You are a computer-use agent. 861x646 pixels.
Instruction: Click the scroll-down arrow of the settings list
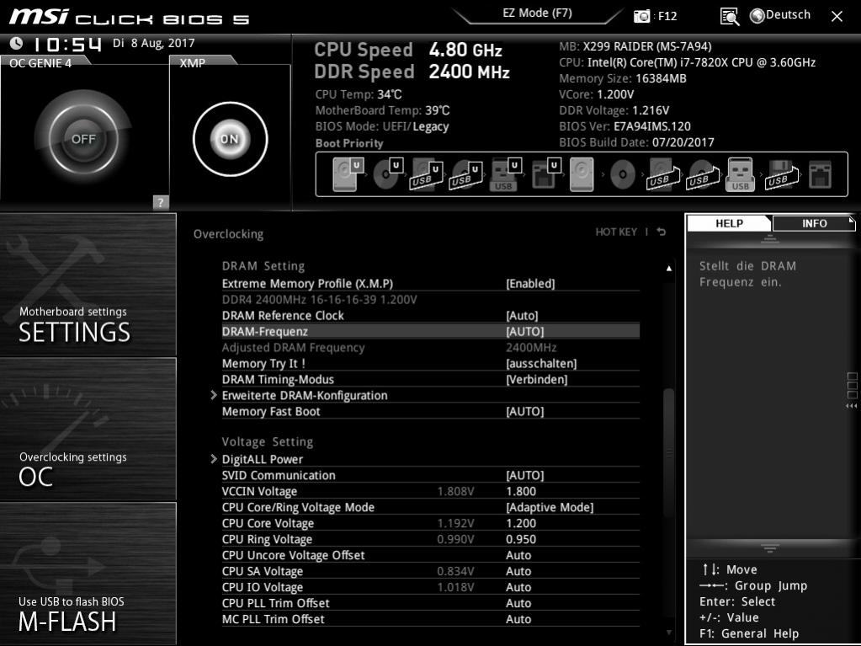(x=669, y=633)
